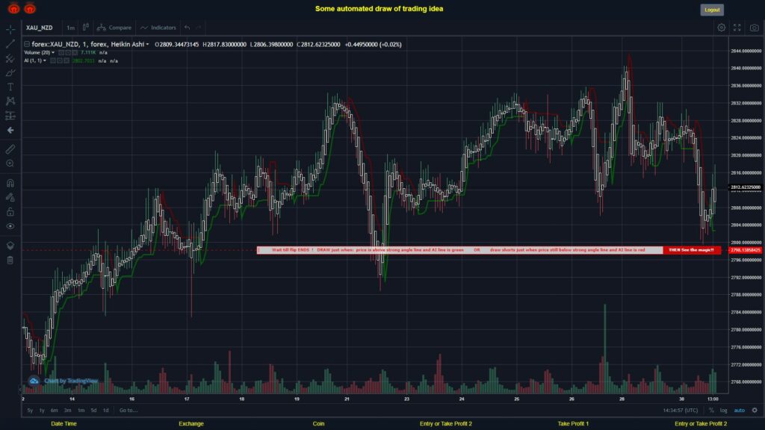765x430 pixels.
Task: Click the red price label 2798.13858425
Action: [746, 250]
